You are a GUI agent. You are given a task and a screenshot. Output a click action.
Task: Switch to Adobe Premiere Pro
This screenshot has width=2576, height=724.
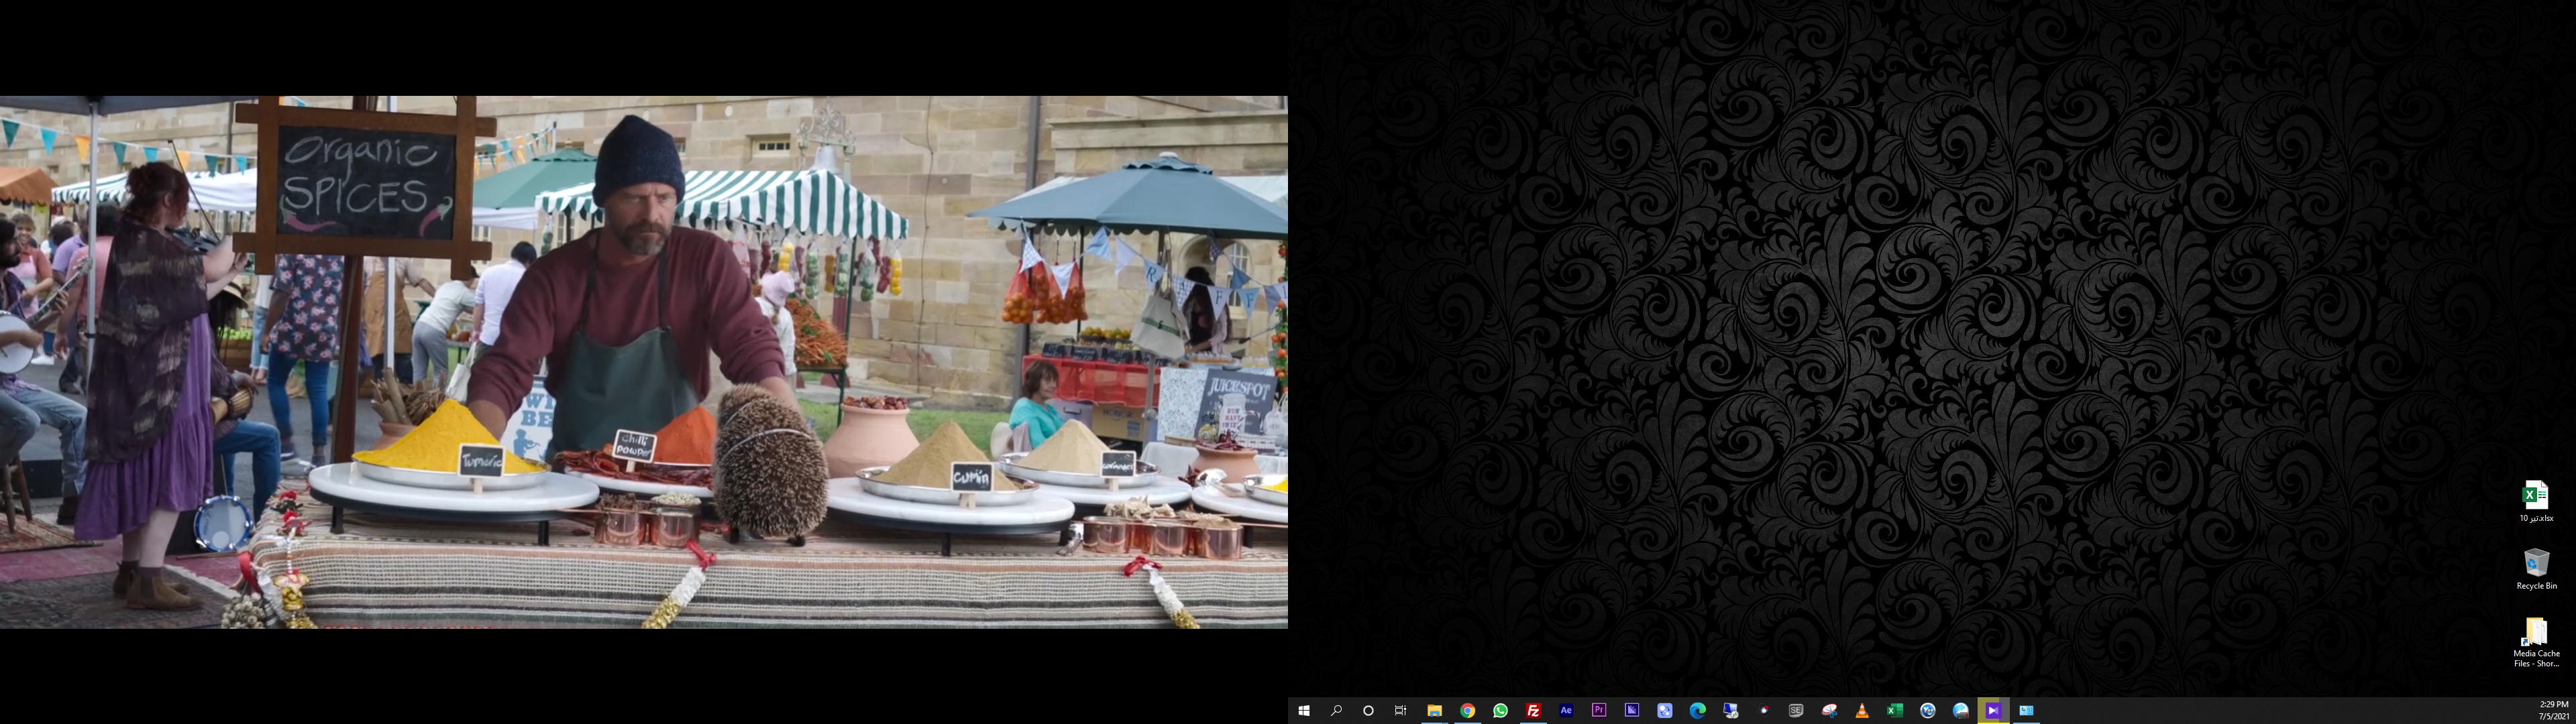pos(1599,711)
